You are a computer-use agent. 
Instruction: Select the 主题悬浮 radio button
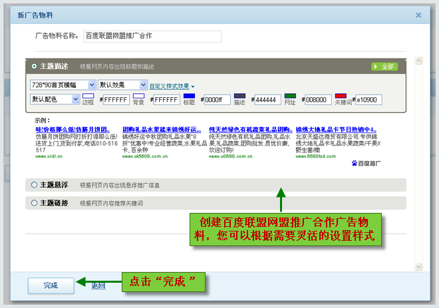34,185
